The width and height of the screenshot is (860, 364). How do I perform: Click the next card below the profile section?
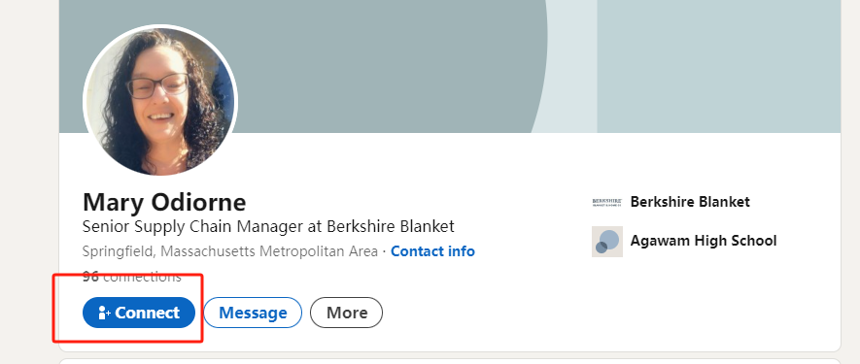point(450,361)
